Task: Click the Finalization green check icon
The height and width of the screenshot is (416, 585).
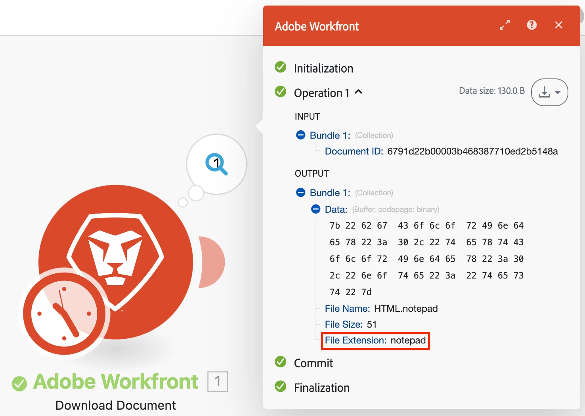Action: point(281,387)
